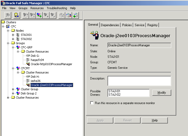The height and width of the screenshot is (136, 188).
Task: Click the database with monitor toolbar icon
Action: point(17,15)
